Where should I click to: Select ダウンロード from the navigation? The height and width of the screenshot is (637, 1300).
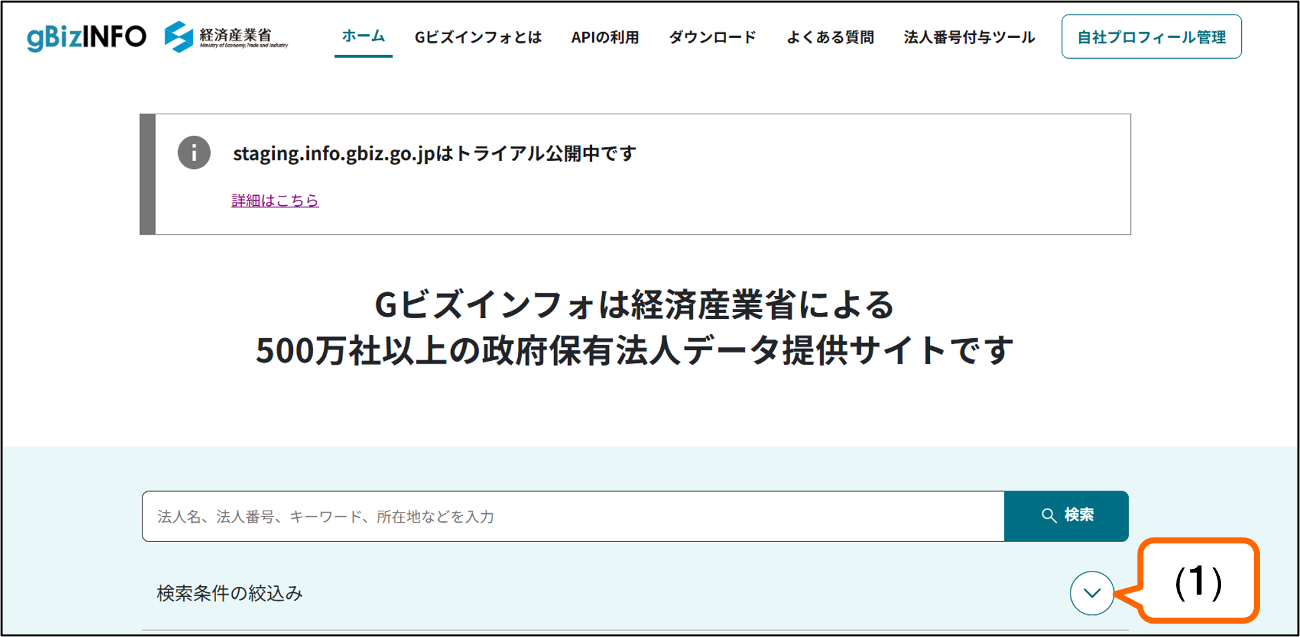pos(711,37)
